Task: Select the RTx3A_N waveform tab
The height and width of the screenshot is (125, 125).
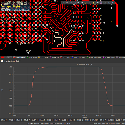Action: pyautogui.click(x=35, y=120)
